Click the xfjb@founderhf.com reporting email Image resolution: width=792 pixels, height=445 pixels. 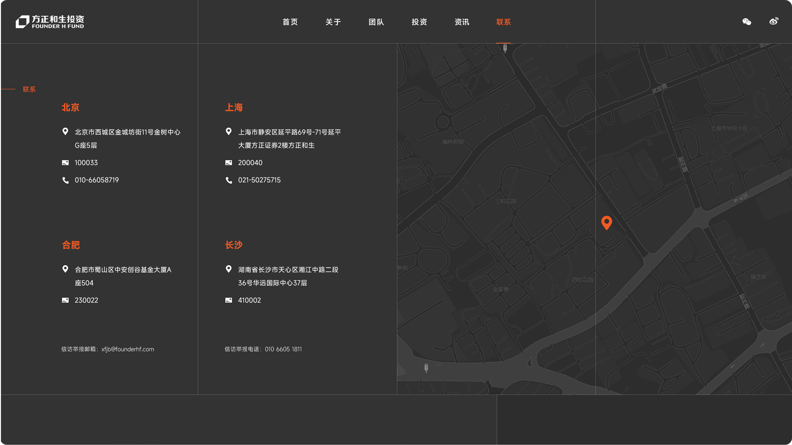[x=128, y=349]
